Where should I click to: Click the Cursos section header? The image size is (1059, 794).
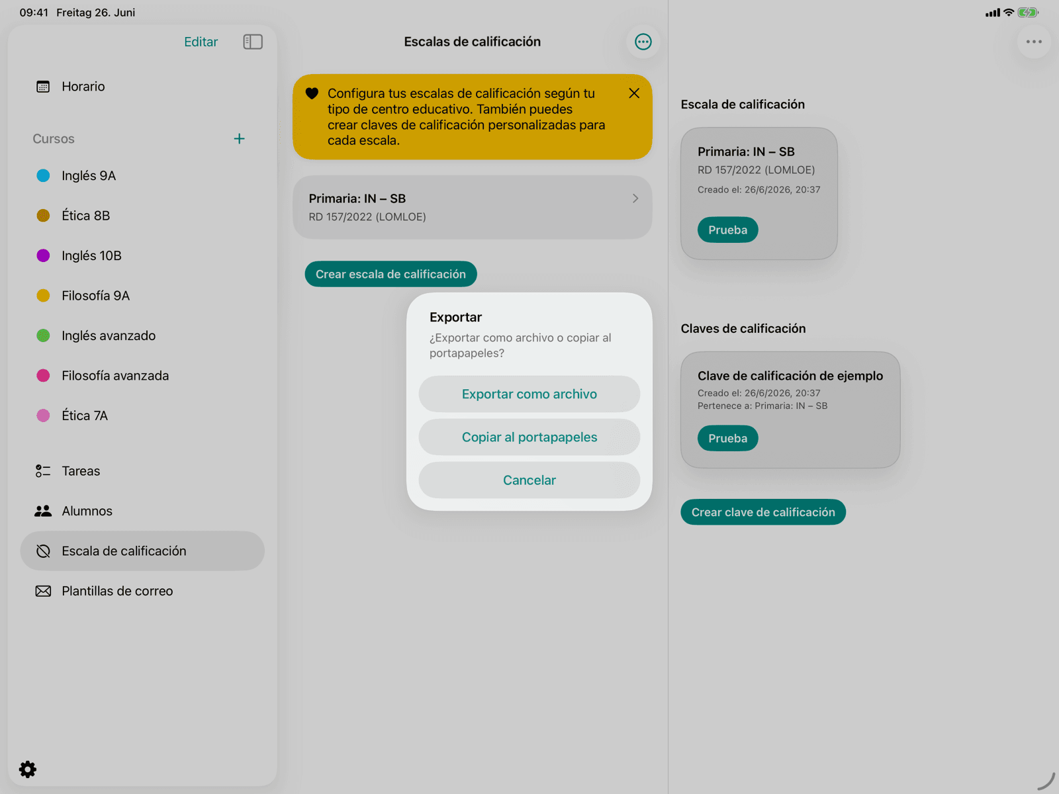tap(54, 139)
